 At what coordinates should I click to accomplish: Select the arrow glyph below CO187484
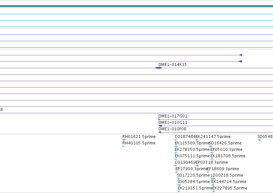click(x=176, y=140)
